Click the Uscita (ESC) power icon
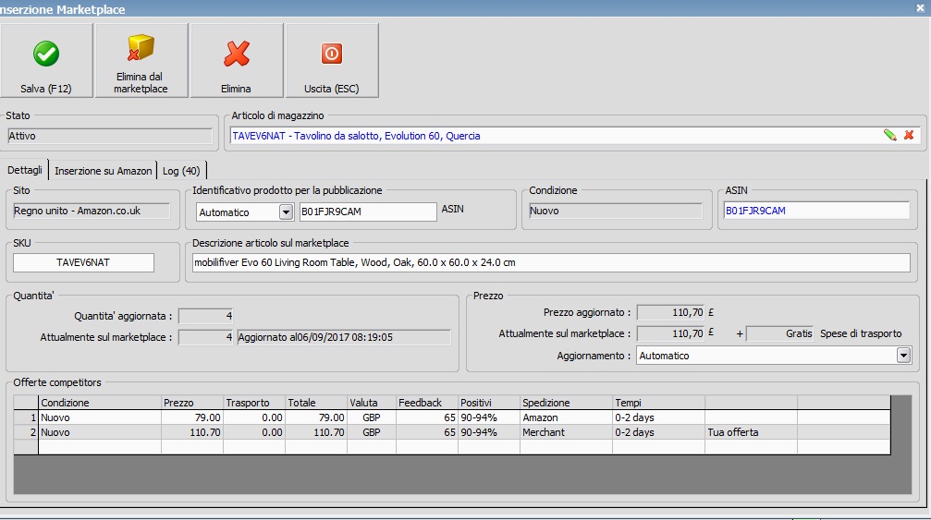The width and height of the screenshot is (931, 520). coord(331,54)
